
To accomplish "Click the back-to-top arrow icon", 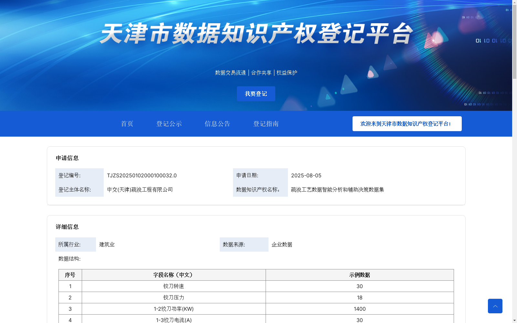I will 495,306.
